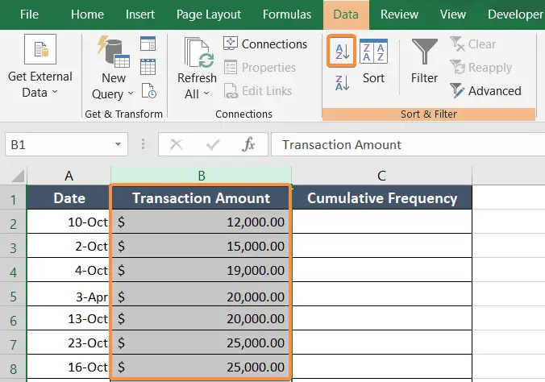Click the Sort Z to A icon
Viewport: 545px width, 382px height.
342,83
